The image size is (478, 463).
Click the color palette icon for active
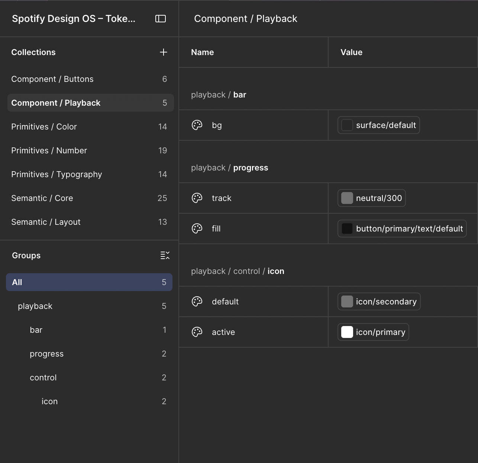[x=197, y=332]
